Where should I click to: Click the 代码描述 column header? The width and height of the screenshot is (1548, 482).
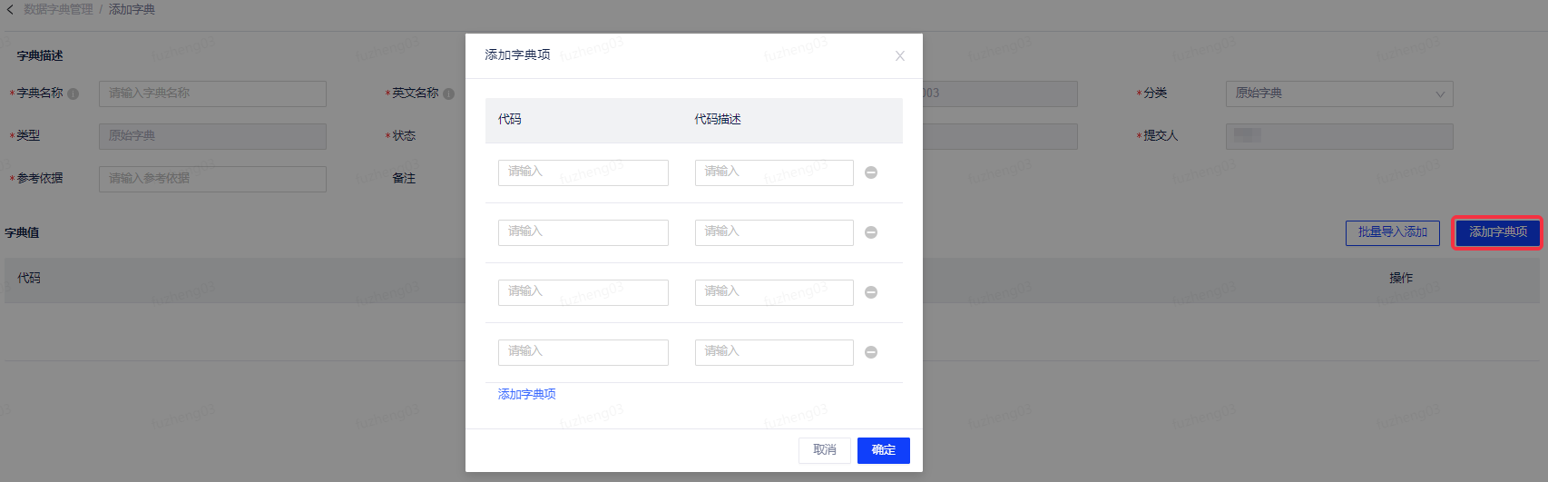pos(718,120)
